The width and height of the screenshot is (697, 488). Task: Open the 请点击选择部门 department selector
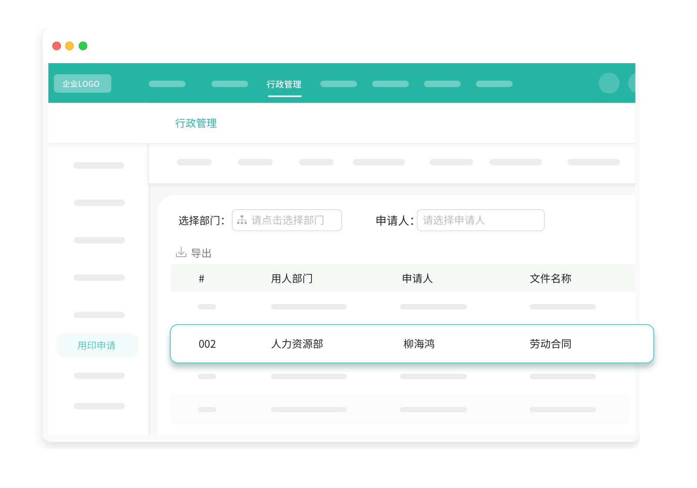[x=287, y=220]
